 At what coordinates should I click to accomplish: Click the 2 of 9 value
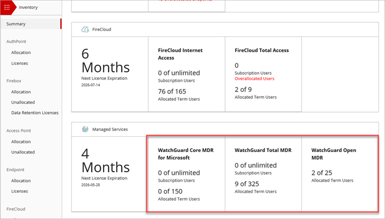(243, 89)
